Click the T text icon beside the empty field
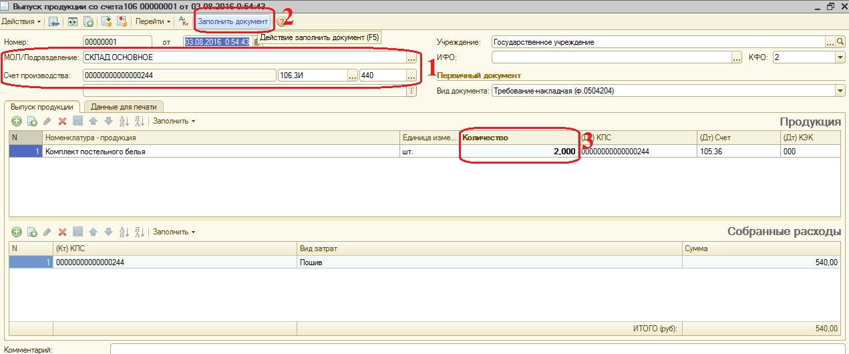This screenshot has width=849, height=354. pos(411,92)
